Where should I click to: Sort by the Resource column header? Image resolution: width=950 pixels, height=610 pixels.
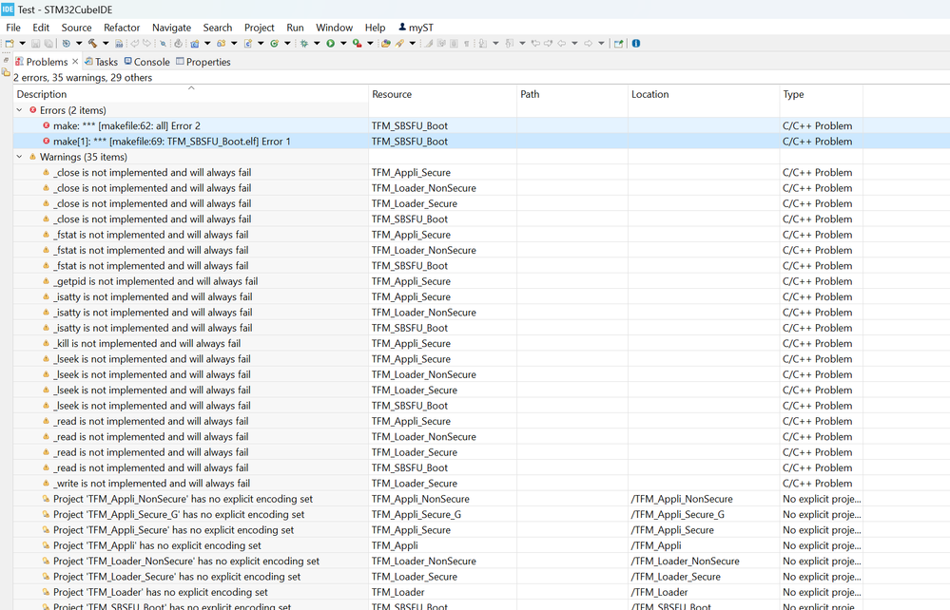click(442, 94)
